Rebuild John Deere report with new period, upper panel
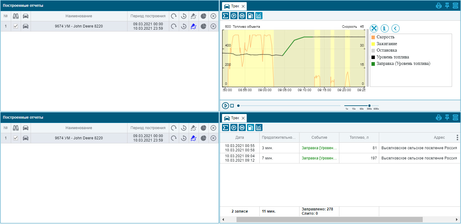This screenshot has height=224, width=461. 184,26
